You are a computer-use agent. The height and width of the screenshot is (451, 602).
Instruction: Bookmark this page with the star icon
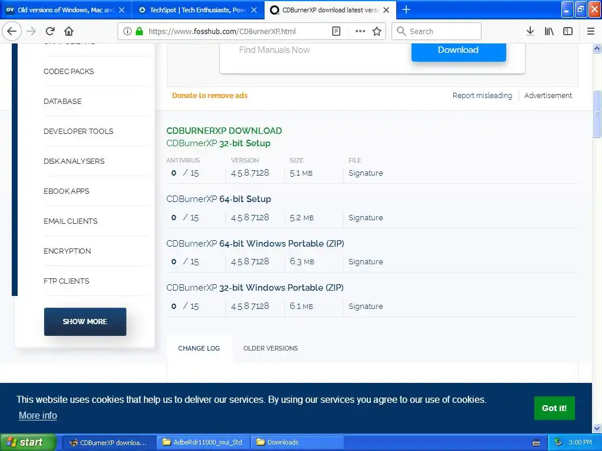(377, 32)
